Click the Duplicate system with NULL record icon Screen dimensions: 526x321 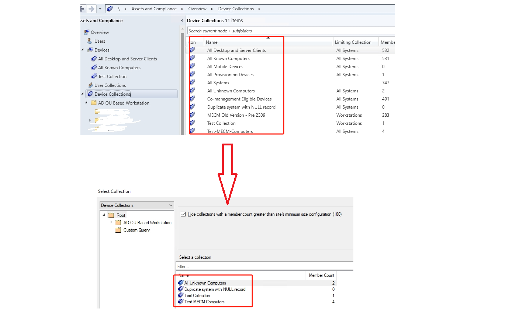tap(192, 107)
